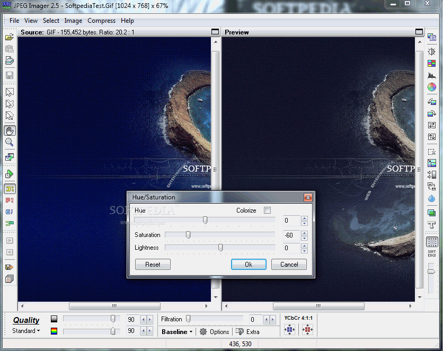This screenshot has width=443, height=351.
Task: Click the batch processing stacked-pages icon
Action: 10,279
